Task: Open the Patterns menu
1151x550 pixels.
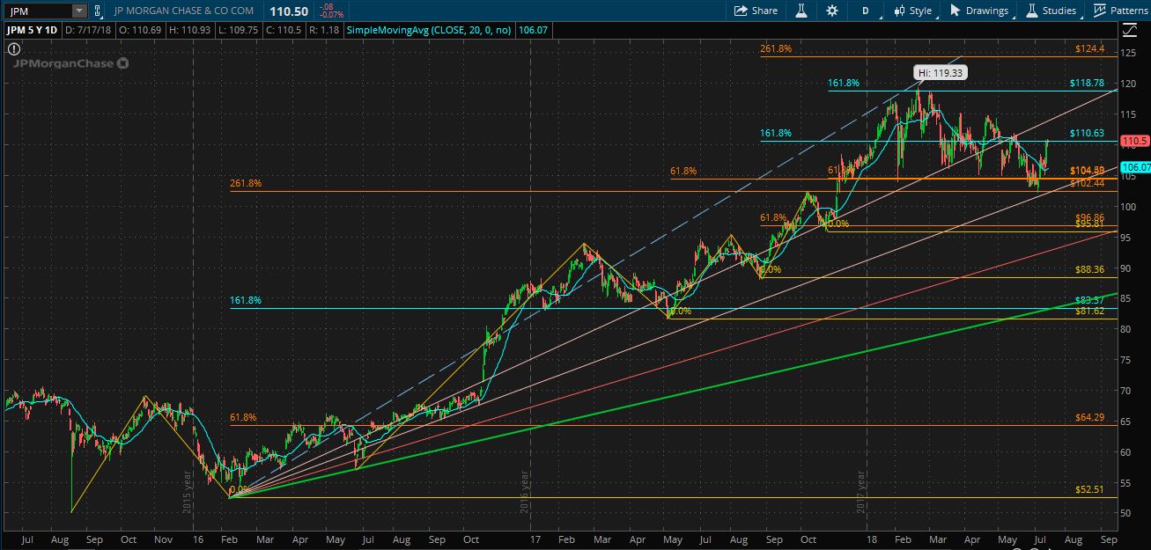Action: [x=1120, y=11]
